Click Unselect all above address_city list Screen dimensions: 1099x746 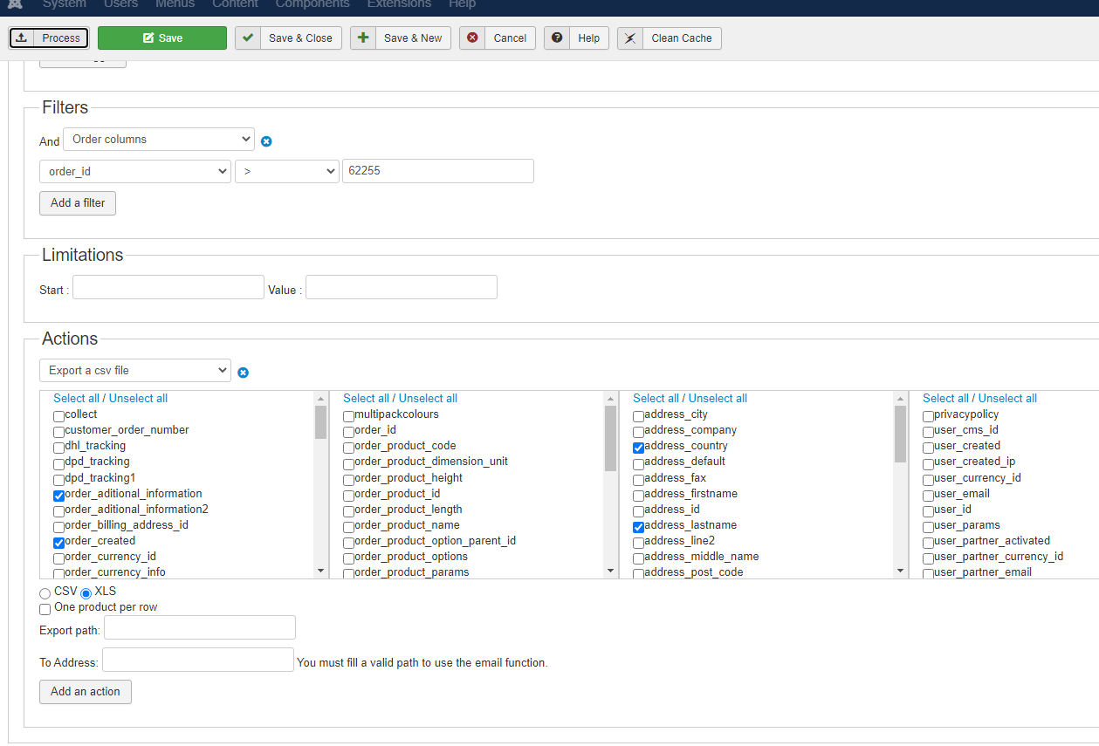pyautogui.click(x=718, y=398)
